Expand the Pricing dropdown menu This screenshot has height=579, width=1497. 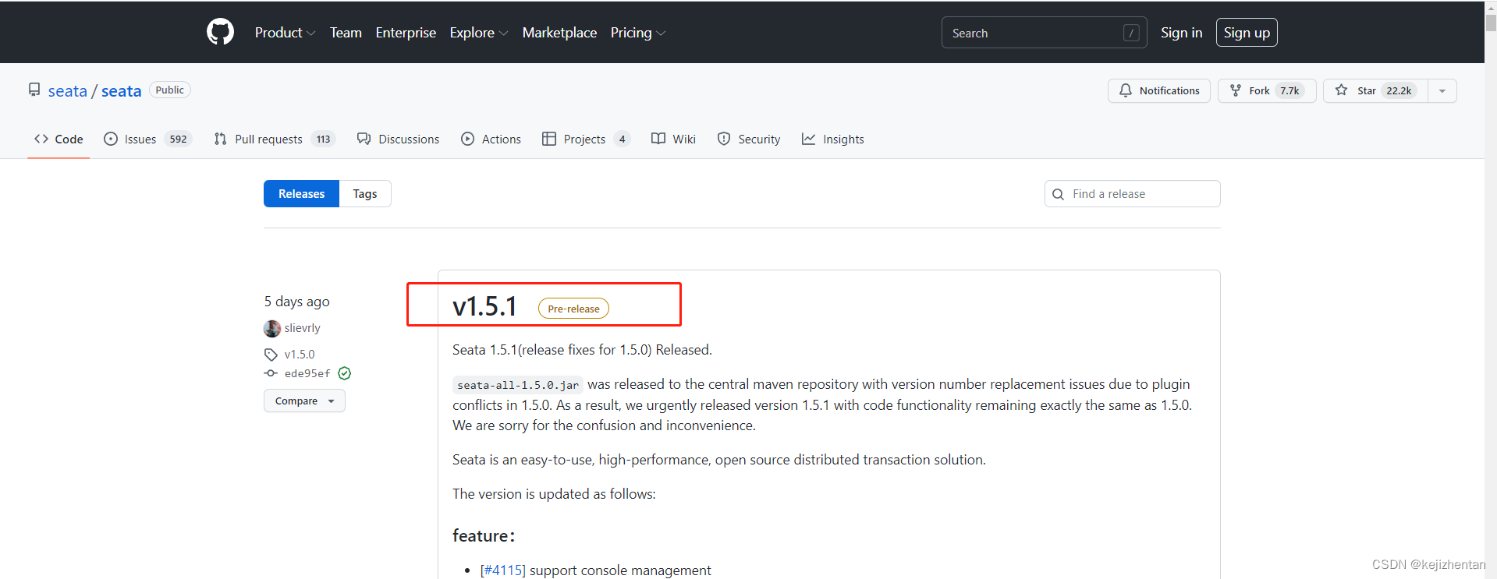[637, 33]
